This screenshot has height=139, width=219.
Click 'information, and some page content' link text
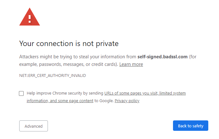pyautogui.click(x=60, y=101)
